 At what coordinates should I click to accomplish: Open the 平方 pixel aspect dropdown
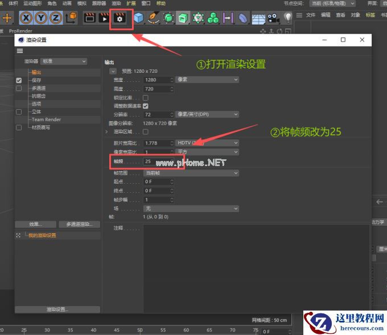(207, 152)
